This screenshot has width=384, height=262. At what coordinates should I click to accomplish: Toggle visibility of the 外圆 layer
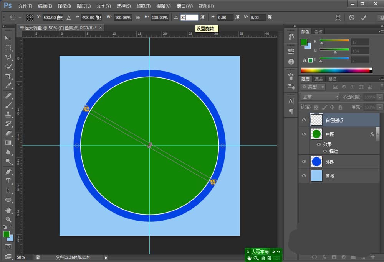click(304, 162)
